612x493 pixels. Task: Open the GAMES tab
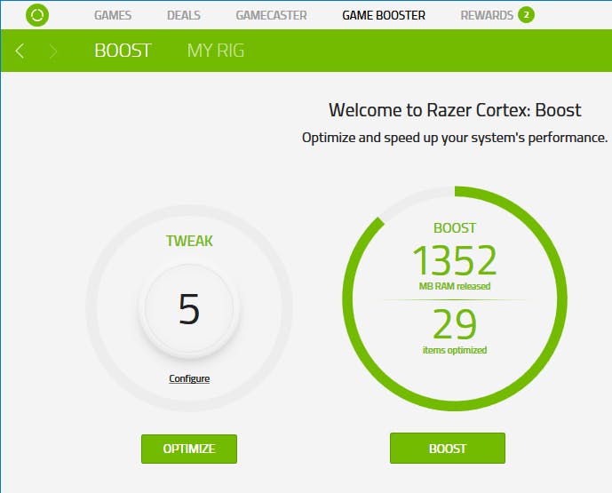pyautogui.click(x=113, y=15)
